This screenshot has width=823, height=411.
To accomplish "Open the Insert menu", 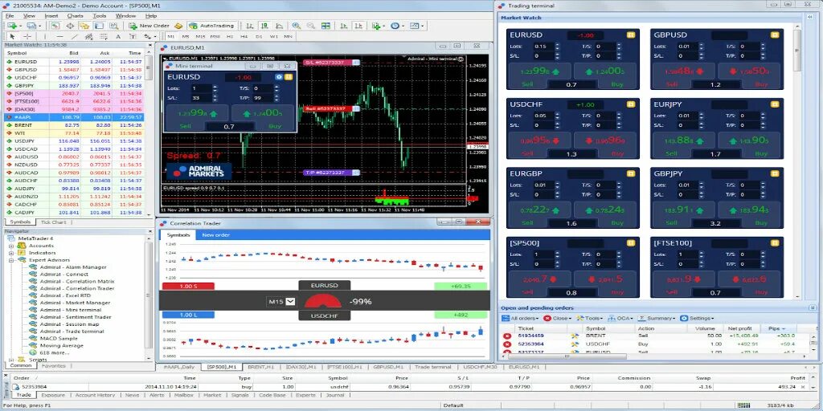I will coord(51,16).
